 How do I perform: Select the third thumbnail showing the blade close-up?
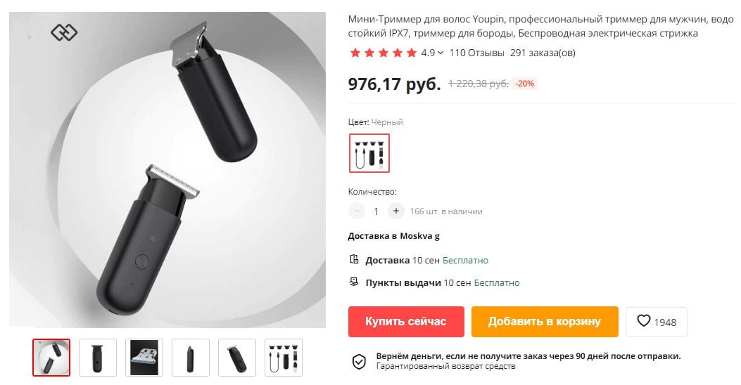[x=144, y=358]
